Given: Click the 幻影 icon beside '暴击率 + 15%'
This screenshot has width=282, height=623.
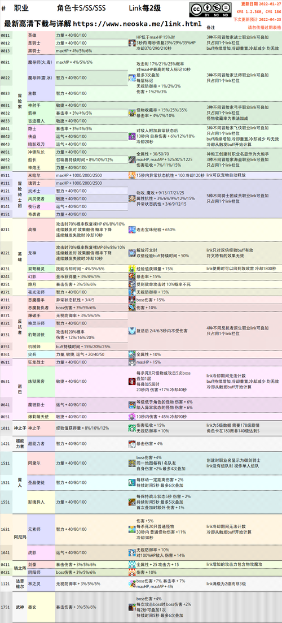Looking at the screenshot, I should [131, 276].
